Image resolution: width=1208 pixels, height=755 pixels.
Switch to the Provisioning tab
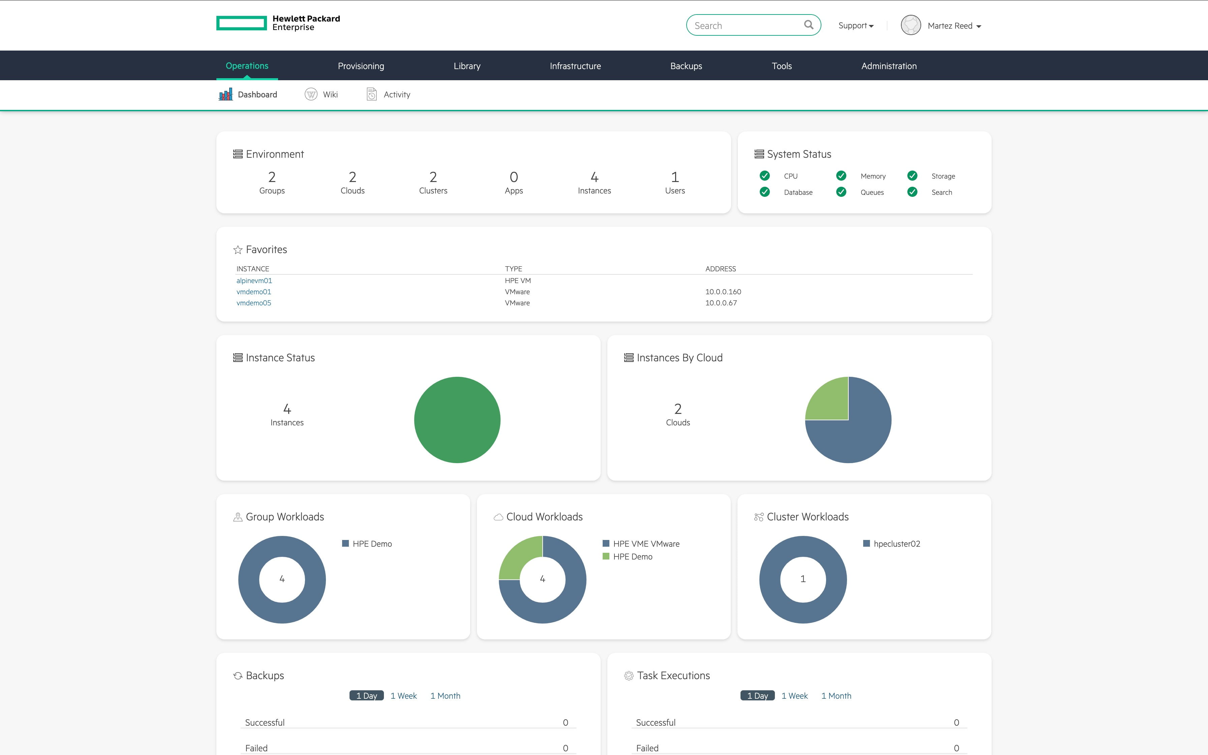[x=360, y=65]
